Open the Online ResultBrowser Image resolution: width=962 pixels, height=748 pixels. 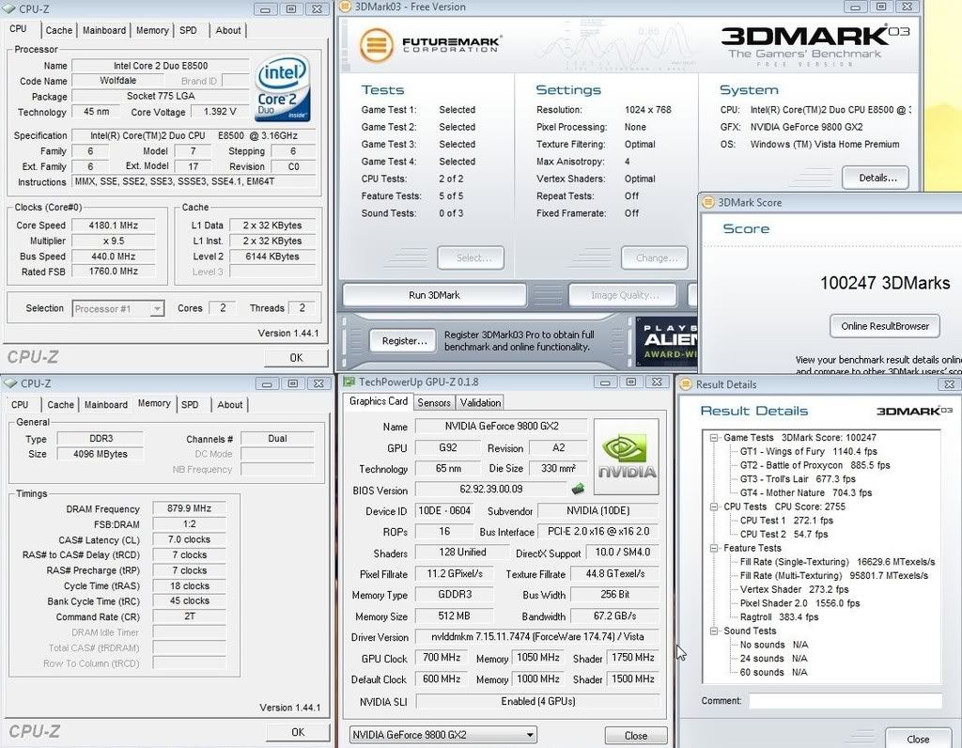click(884, 326)
